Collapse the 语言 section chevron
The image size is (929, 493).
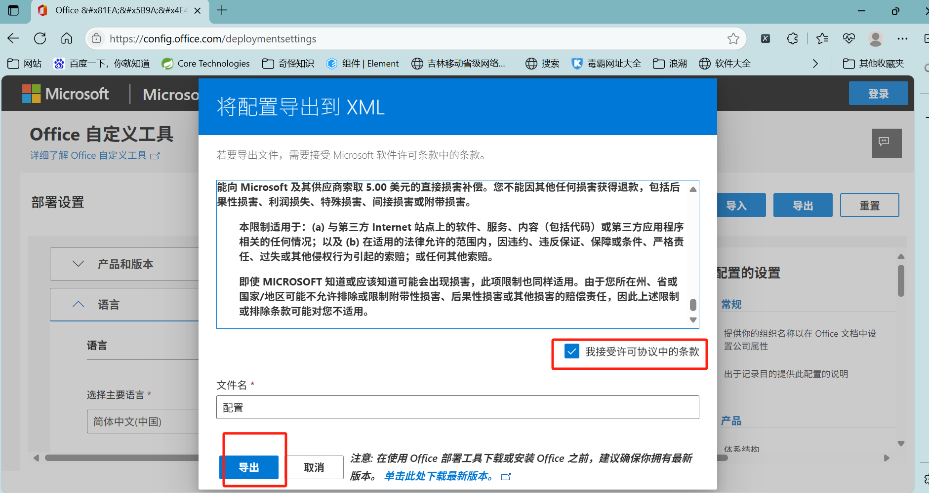tap(79, 304)
